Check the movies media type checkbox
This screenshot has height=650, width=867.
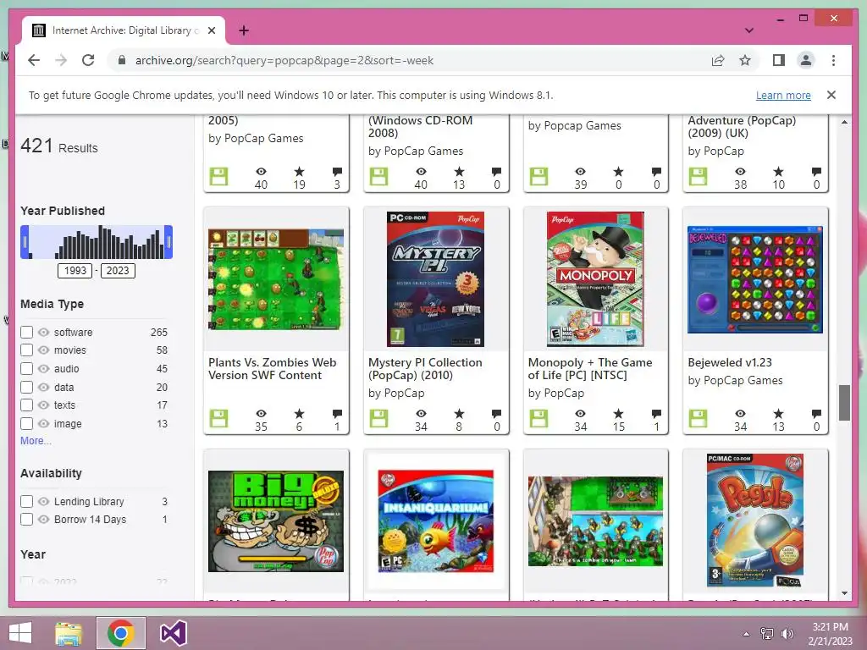(x=26, y=350)
